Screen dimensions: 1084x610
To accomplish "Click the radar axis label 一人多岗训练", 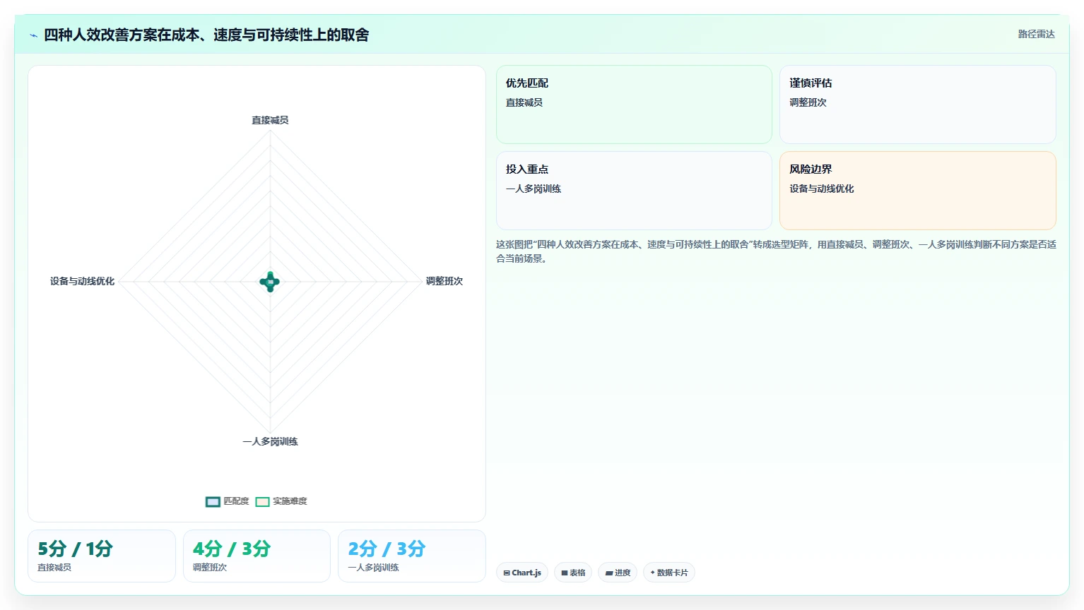I will (270, 441).
